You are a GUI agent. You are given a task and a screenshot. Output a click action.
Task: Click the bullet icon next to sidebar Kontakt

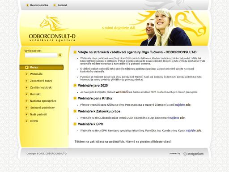click(27, 94)
